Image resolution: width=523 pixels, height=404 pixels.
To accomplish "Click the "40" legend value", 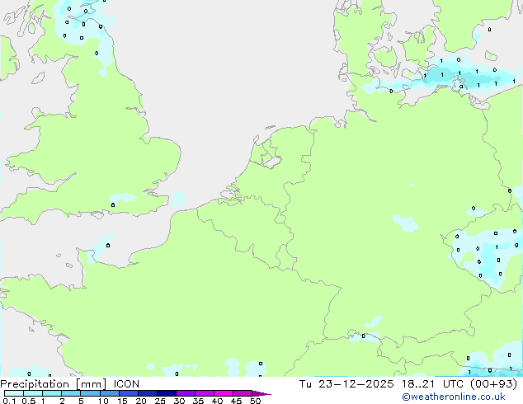I will pyautogui.click(x=217, y=401).
